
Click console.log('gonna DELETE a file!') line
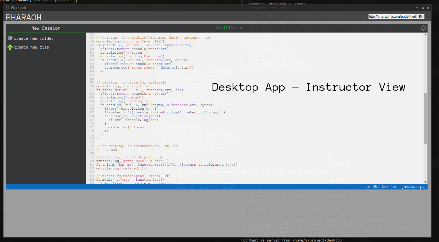132,161
